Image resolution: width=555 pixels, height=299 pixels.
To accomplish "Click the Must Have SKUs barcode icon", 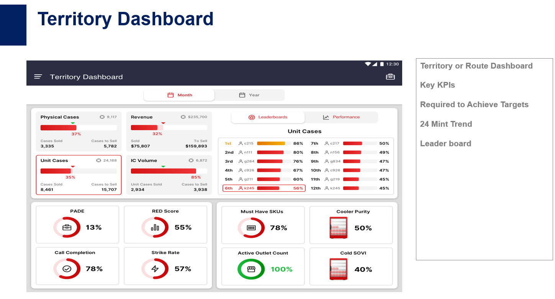I will [x=251, y=228].
